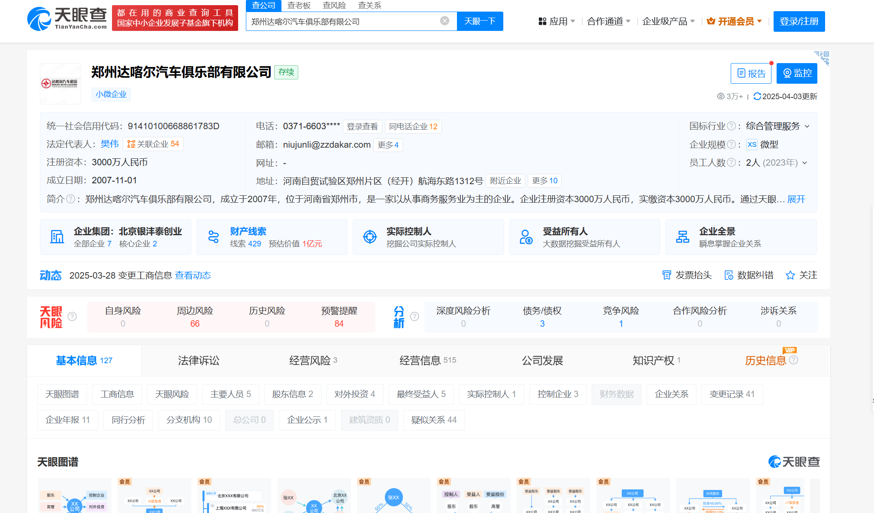Click the 企业全景 hierarchy icon

coord(683,237)
